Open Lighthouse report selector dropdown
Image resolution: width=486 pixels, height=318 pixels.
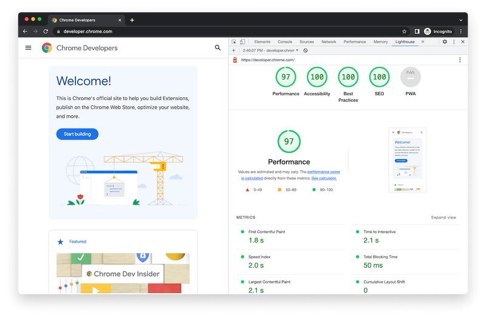tap(270, 50)
